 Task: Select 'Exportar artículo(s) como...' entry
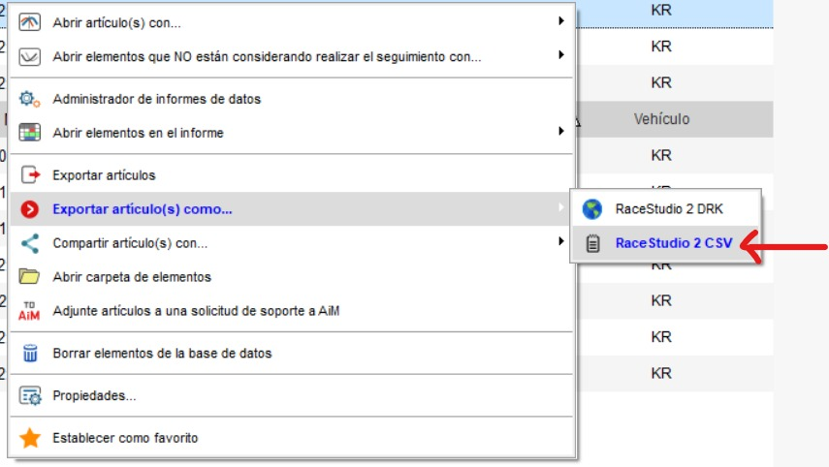292,209
